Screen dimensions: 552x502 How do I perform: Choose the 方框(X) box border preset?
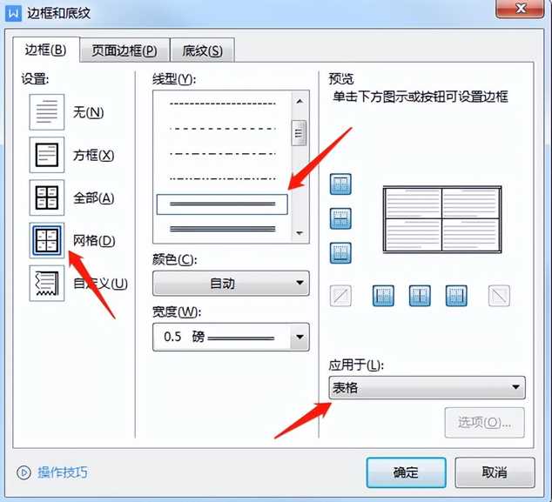[x=47, y=155]
